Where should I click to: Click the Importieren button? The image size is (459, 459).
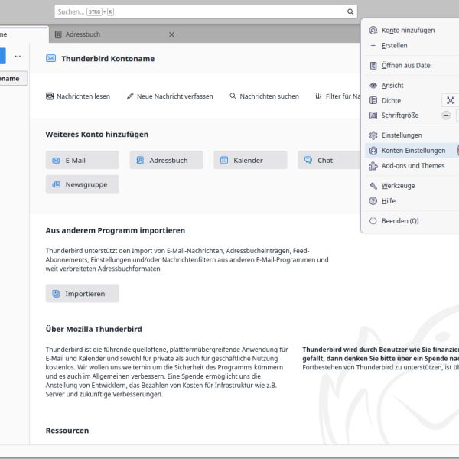pos(83,293)
